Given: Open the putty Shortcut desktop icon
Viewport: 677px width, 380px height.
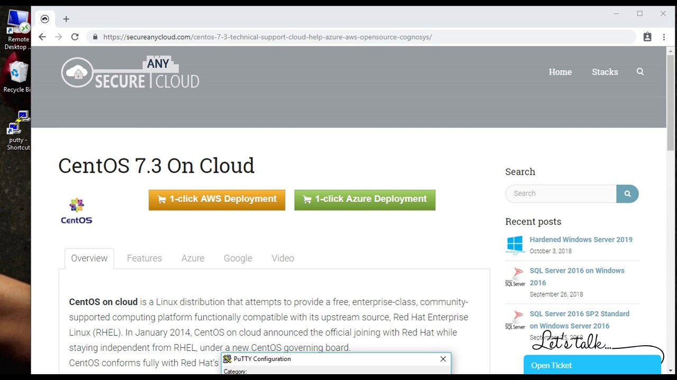Looking at the screenshot, I should pyautogui.click(x=18, y=130).
